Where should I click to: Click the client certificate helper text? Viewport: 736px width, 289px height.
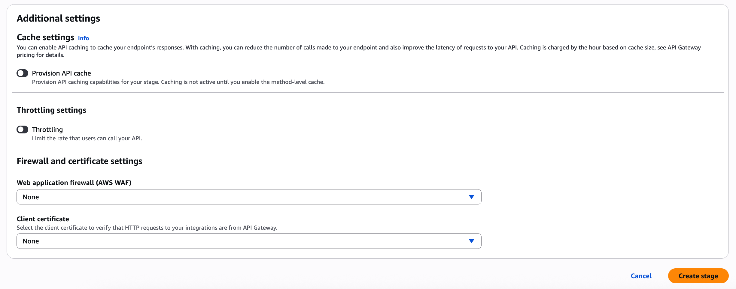[x=147, y=228]
